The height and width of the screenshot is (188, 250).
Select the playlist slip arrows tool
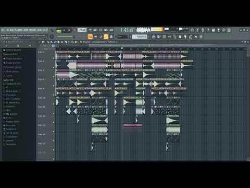click(x=62, y=42)
